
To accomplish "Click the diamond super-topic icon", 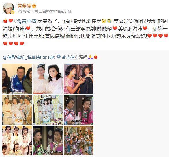I will tap(59, 57).
